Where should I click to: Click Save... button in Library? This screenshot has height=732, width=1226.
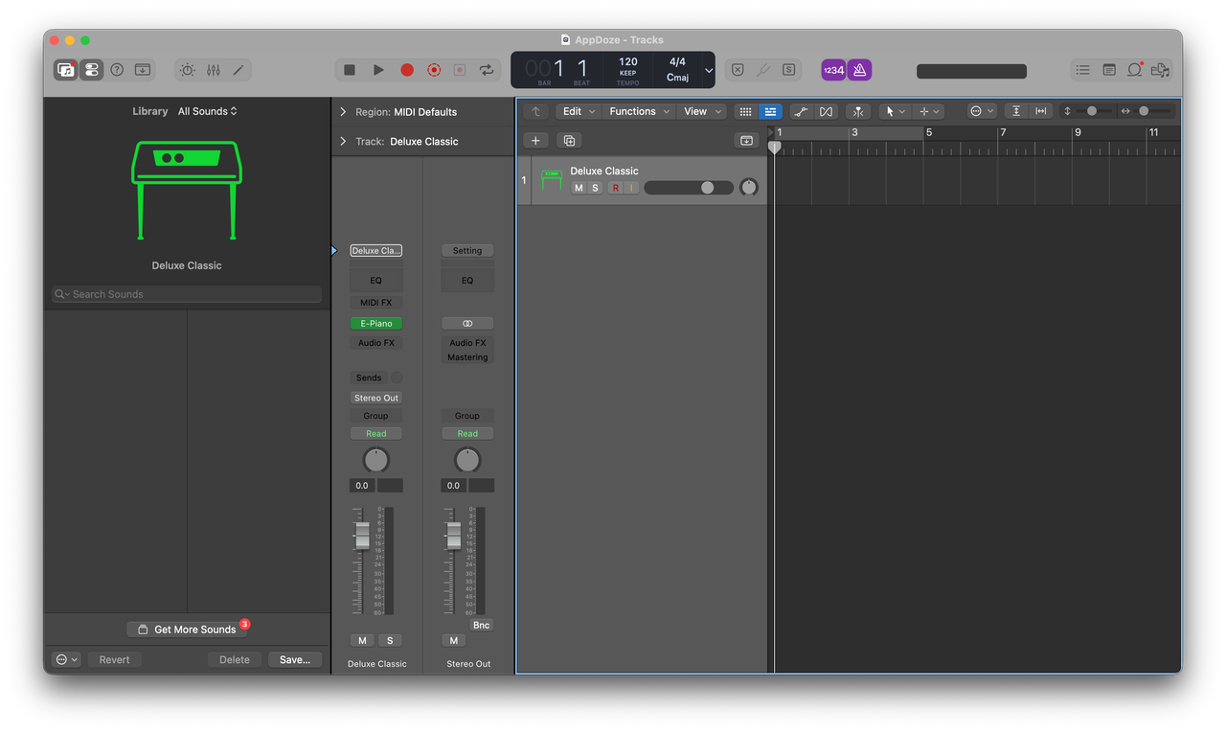point(295,659)
